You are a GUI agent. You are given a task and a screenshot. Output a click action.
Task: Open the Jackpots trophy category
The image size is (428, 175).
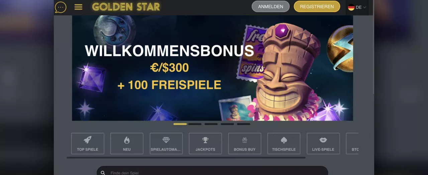point(205,143)
